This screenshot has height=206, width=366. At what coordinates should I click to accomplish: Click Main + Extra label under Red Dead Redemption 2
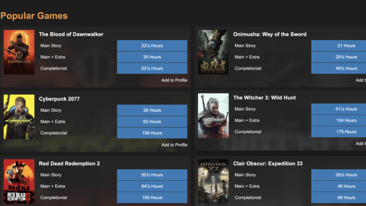click(53, 186)
